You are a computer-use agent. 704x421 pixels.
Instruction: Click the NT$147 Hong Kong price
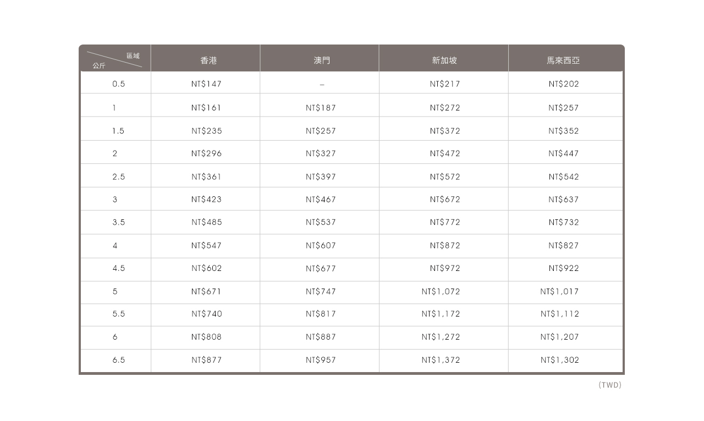click(206, 84)
